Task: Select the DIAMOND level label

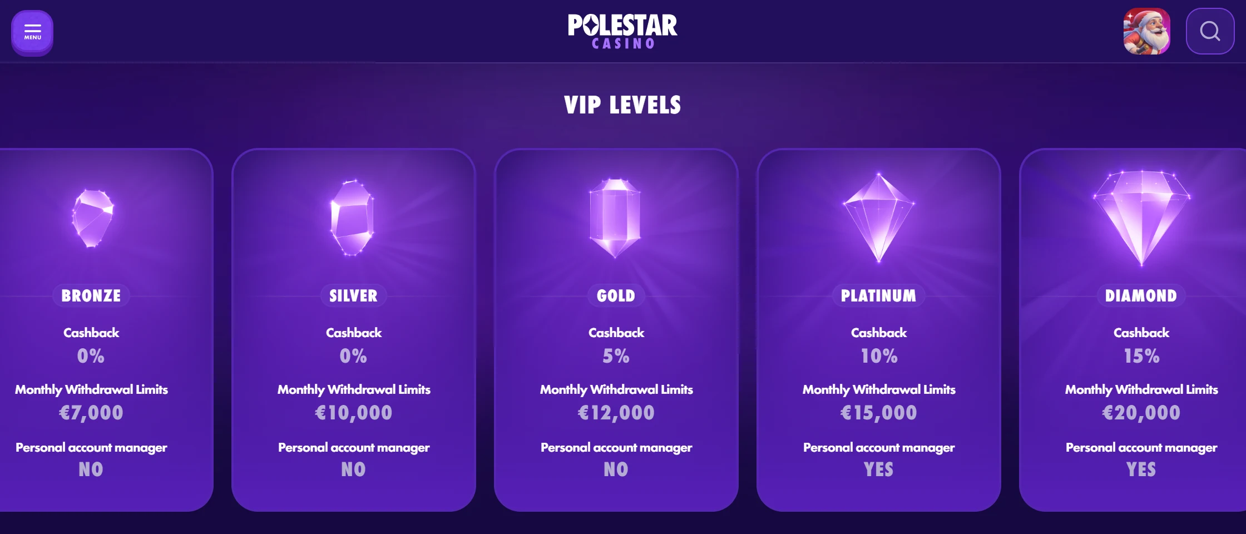Action: 1141,296
